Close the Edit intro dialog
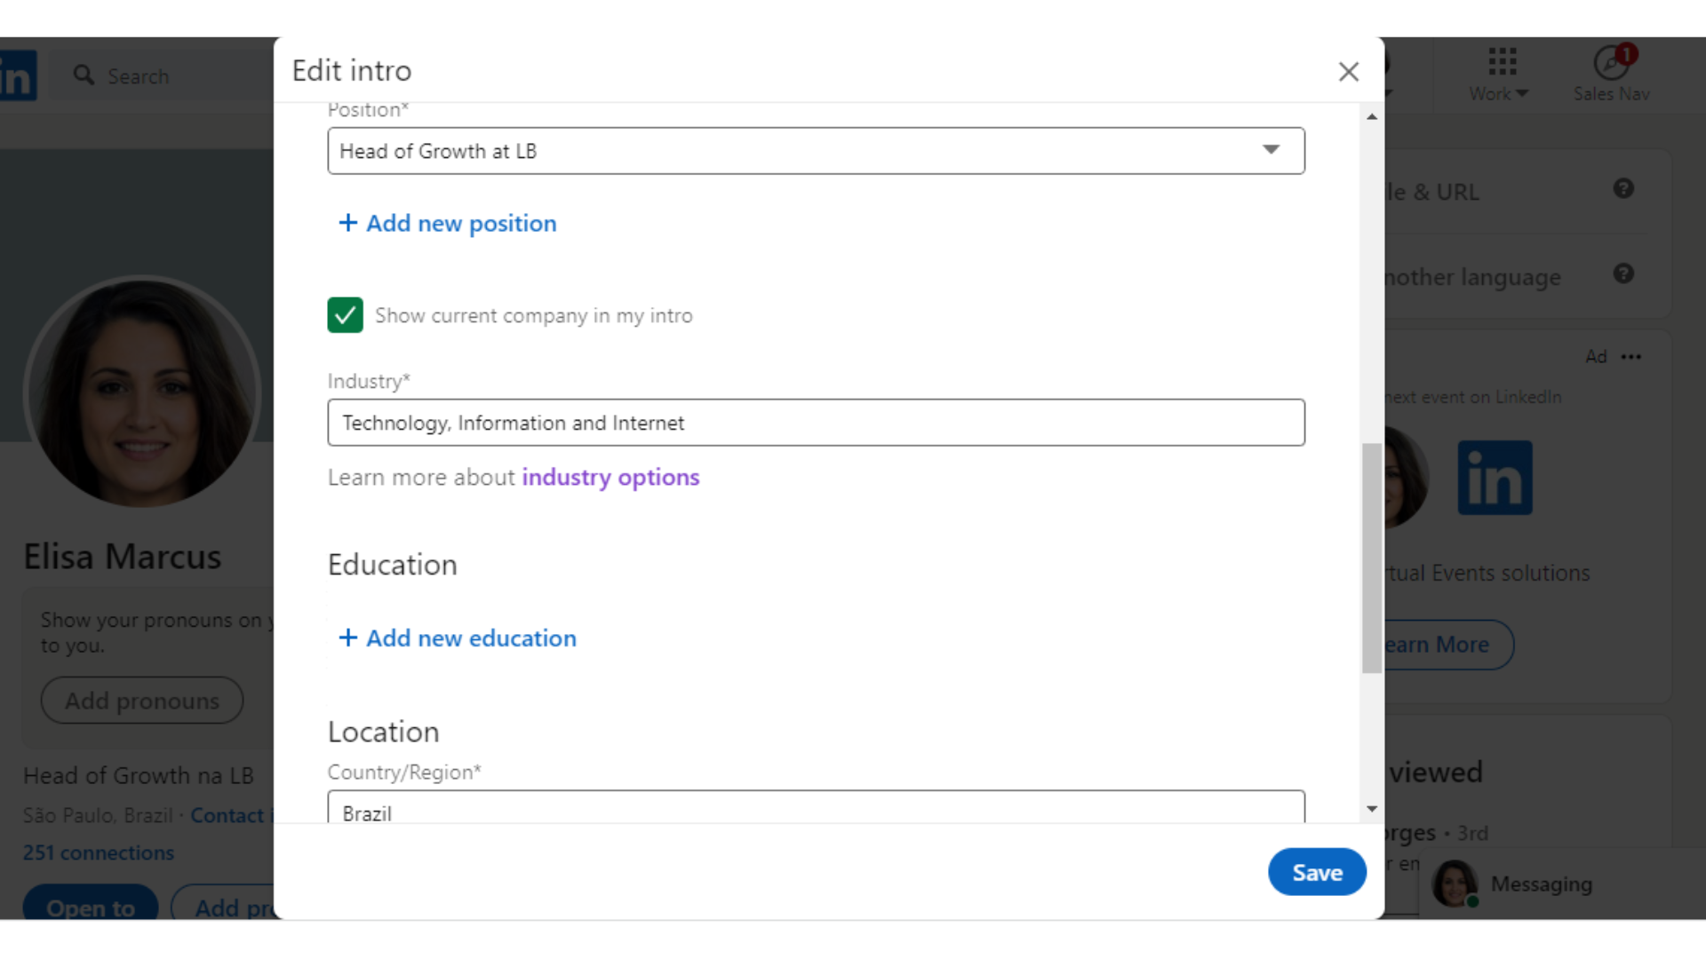1706x959 pixels. [1348, 72]
